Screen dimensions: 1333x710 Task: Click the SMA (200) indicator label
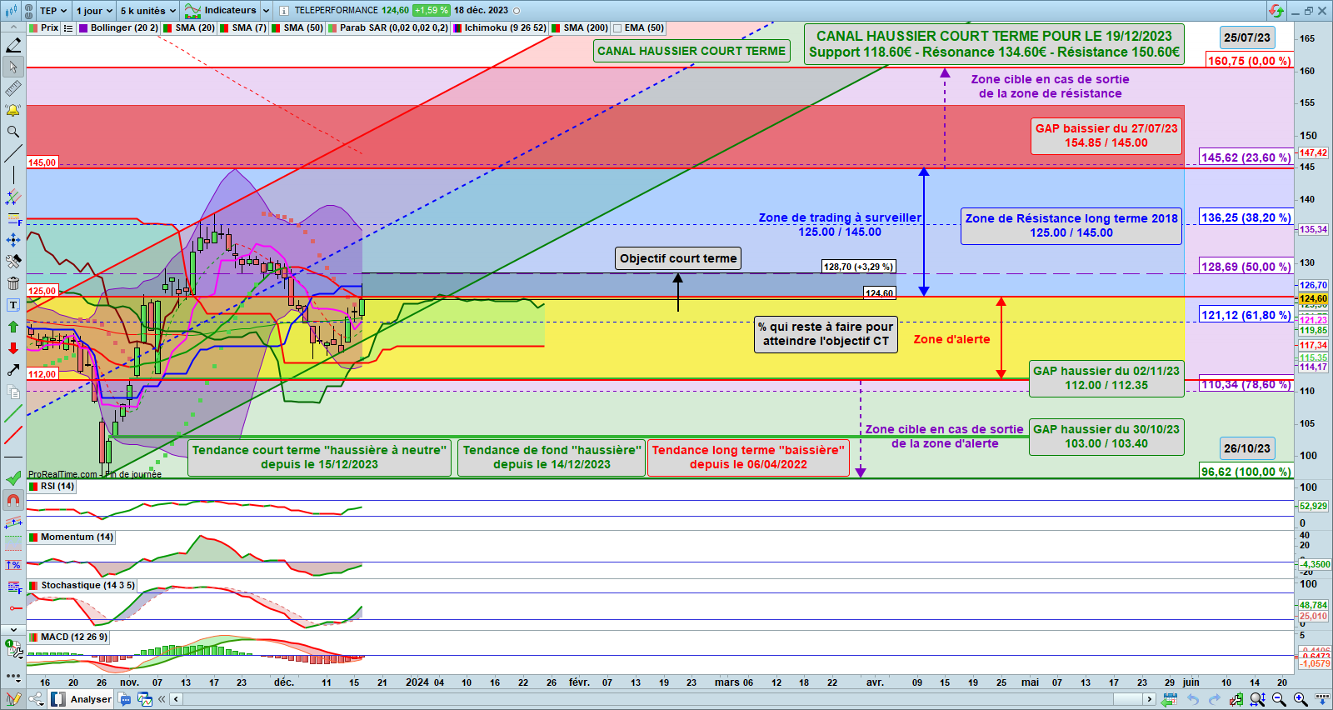tap(580, 28)
